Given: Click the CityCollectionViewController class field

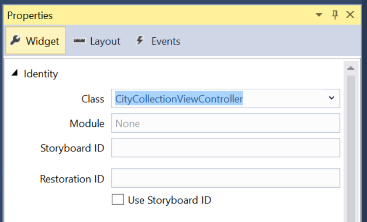Looking at the screenshot, I should point(220,99).
